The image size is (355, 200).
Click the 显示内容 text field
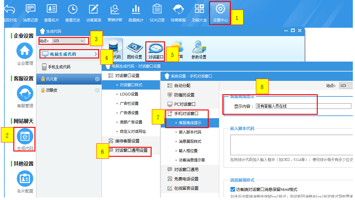[x=303, y=106]
